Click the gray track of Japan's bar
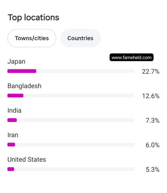 point(85,71)
